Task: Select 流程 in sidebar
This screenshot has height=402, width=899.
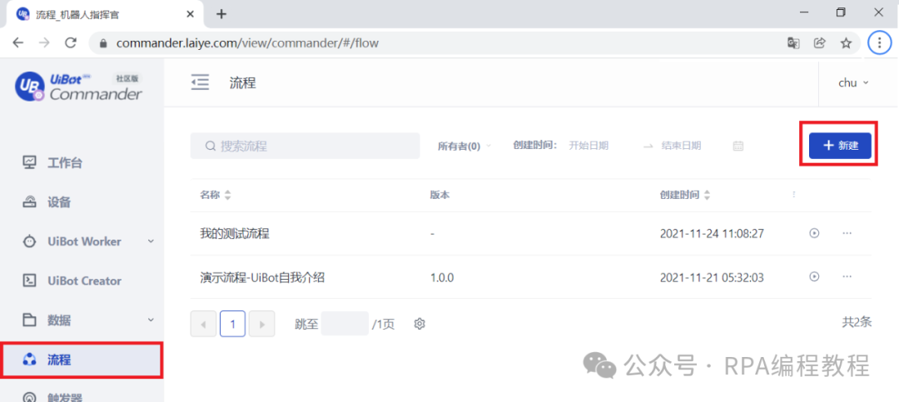Action: [x=82, y=360]
